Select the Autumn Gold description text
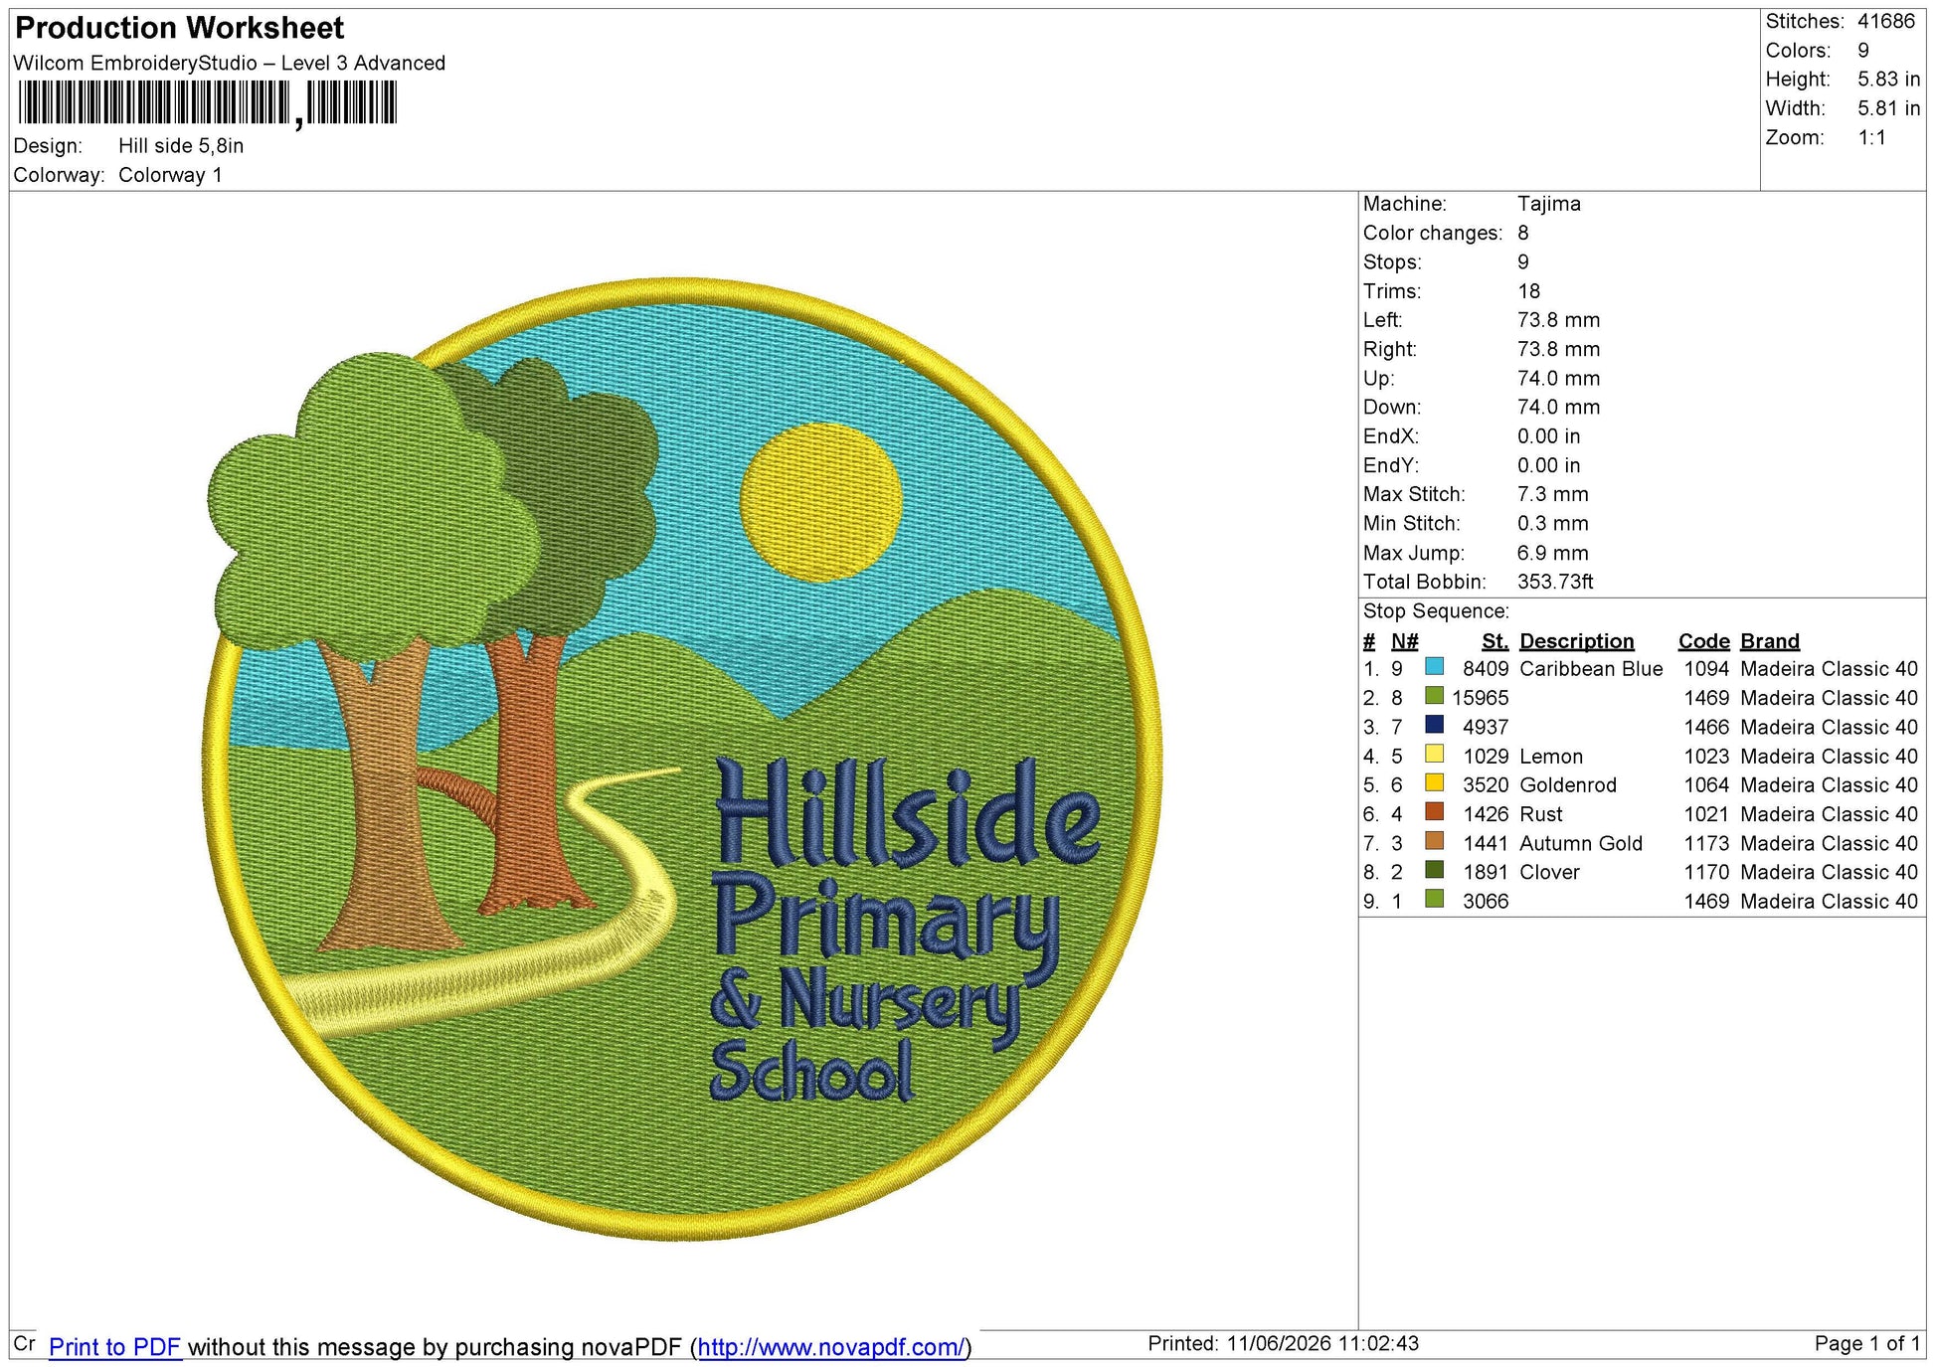The width and height of the screenshot is (1935, 1367). click(1581, 843)
